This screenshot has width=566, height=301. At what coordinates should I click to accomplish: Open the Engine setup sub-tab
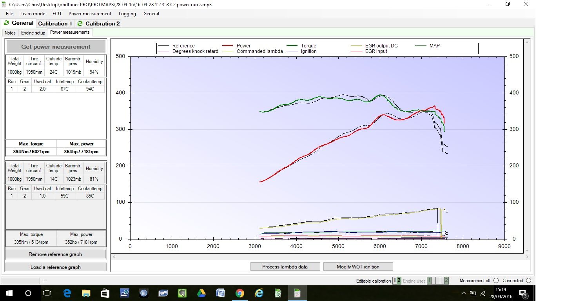[33, 33]
